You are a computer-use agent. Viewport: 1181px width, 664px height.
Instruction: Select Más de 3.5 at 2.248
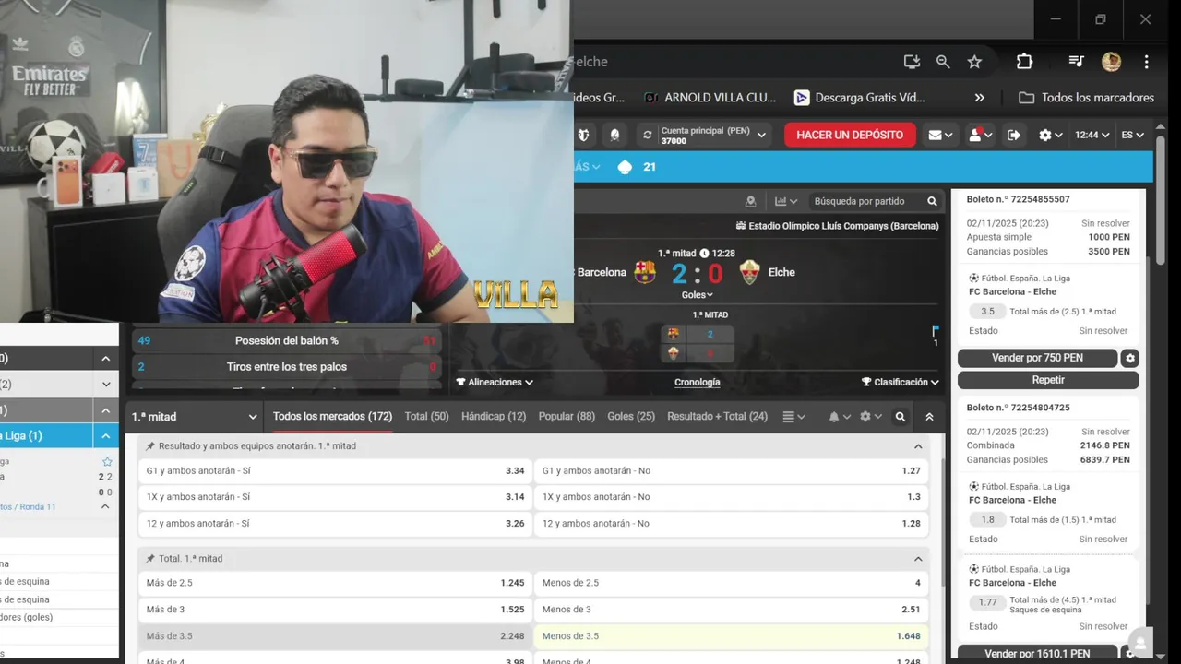tap(335, 636)
